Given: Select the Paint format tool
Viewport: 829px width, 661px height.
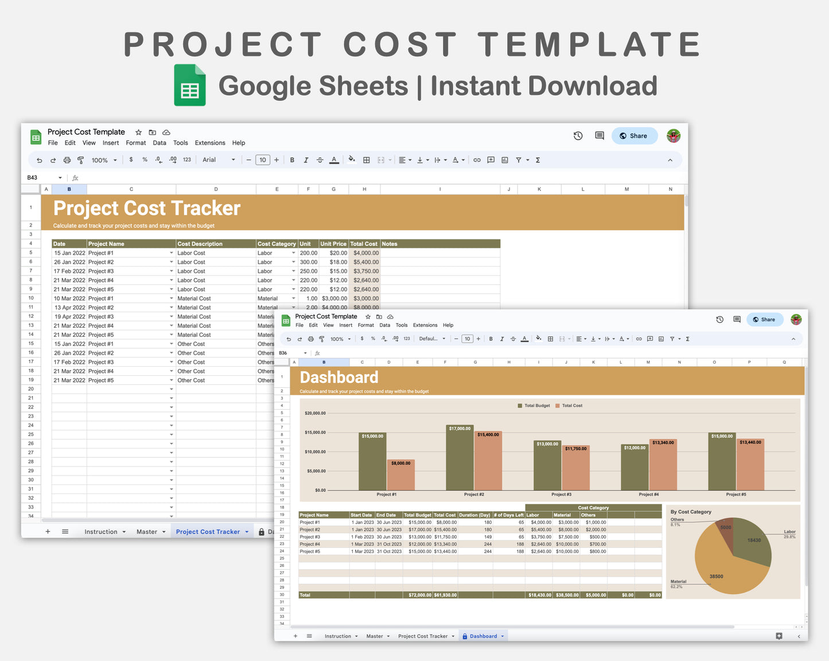Looking at the screenshot, I should click(x=80, y=160).
